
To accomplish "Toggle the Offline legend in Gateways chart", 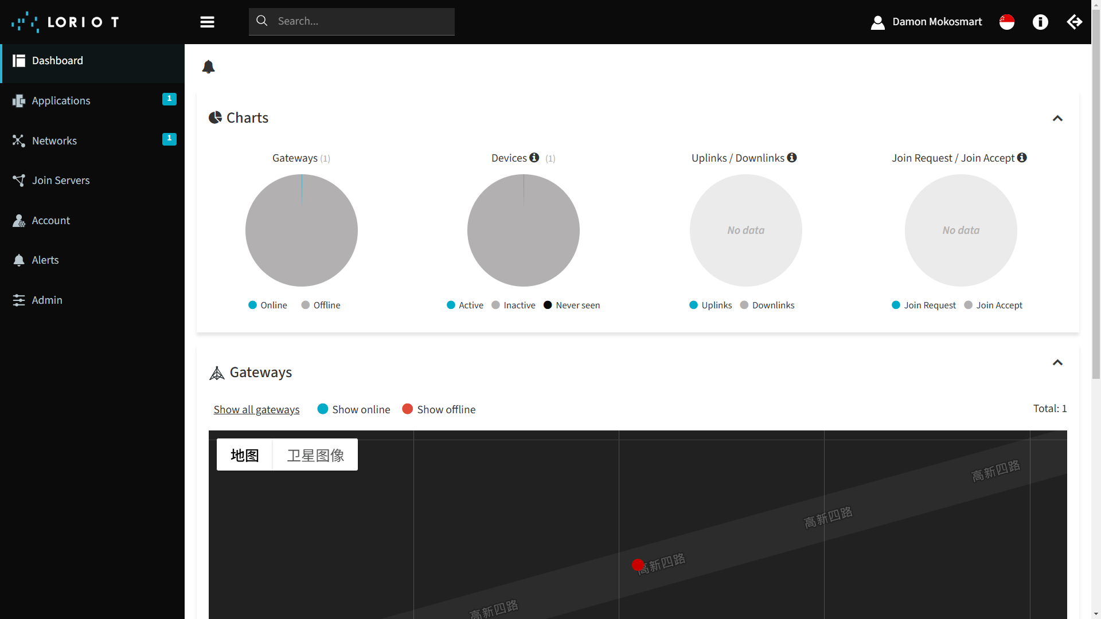I will [x=321, y=305].
